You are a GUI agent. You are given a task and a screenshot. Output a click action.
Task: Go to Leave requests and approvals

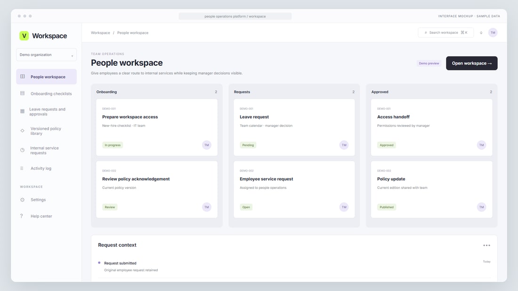(x=46, y=111)
